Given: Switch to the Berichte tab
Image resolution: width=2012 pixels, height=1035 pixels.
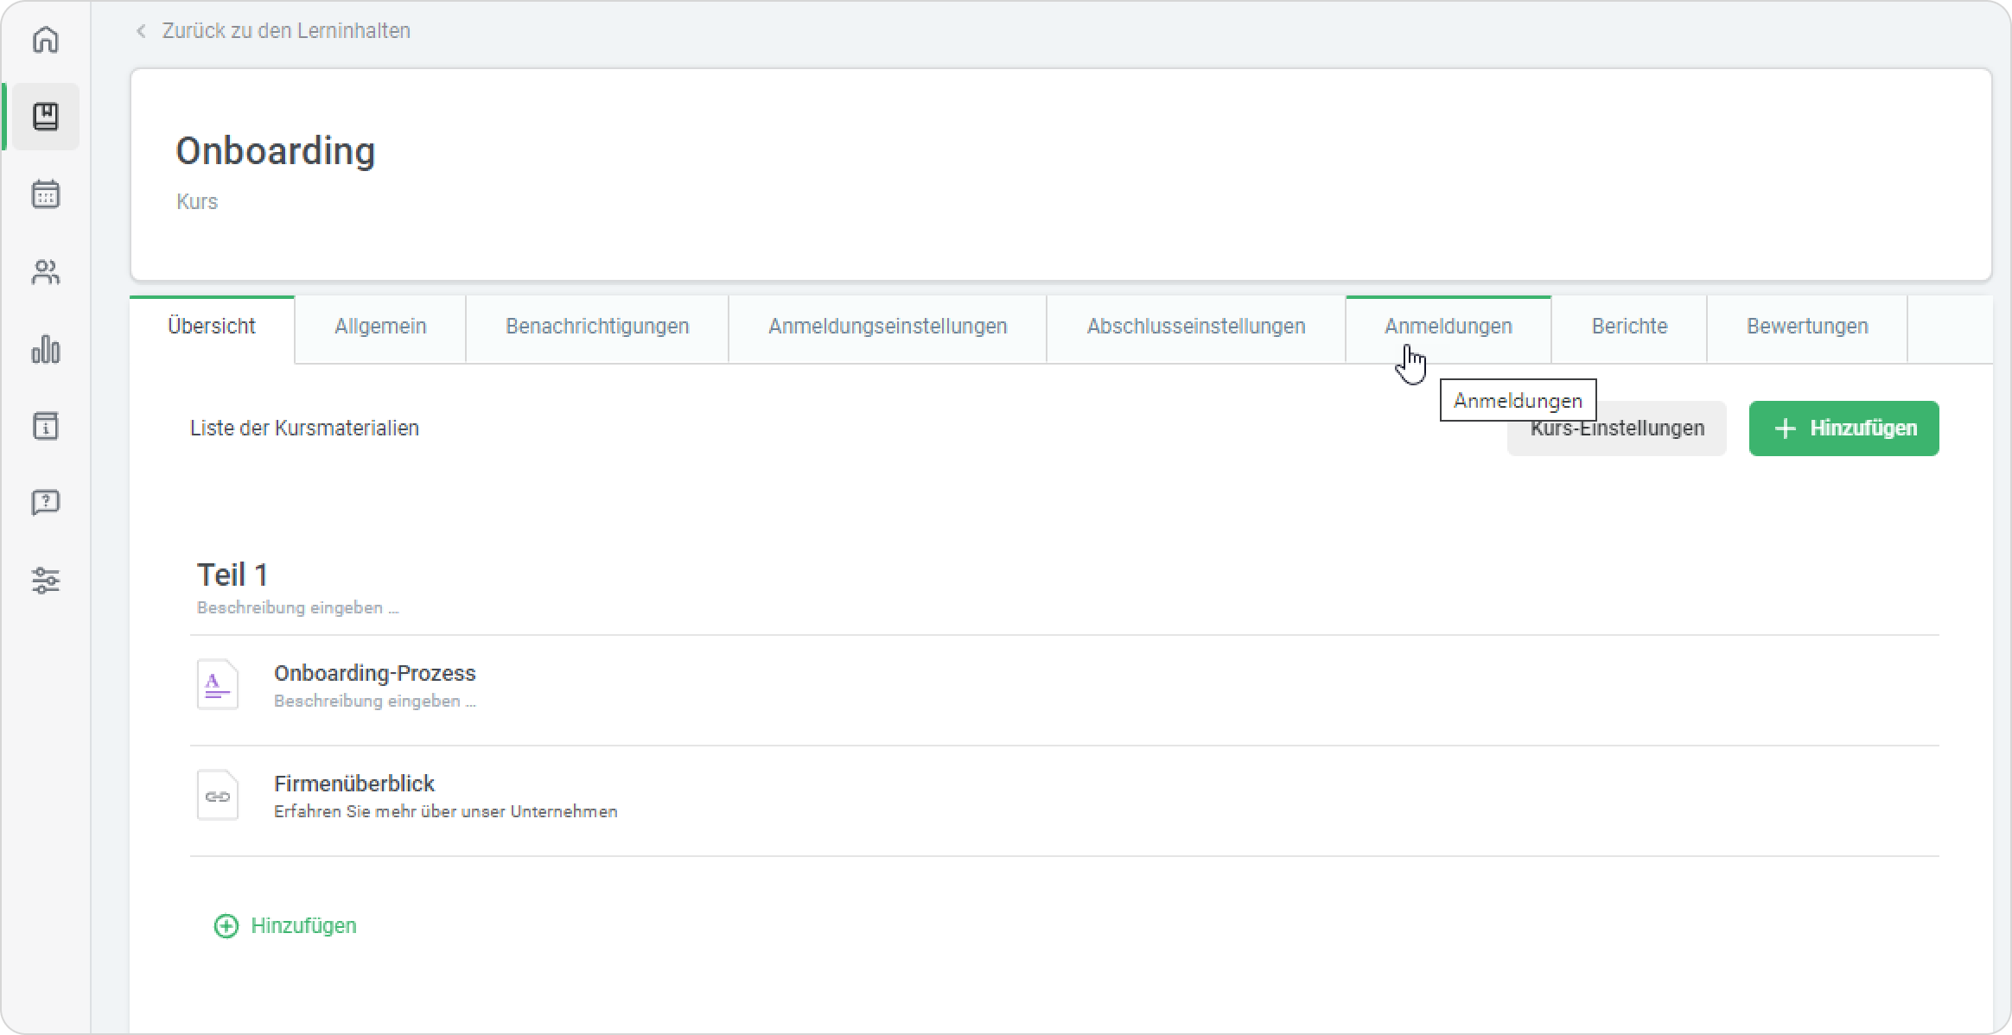Looking at the screenshot, I should coord(1629,327).
